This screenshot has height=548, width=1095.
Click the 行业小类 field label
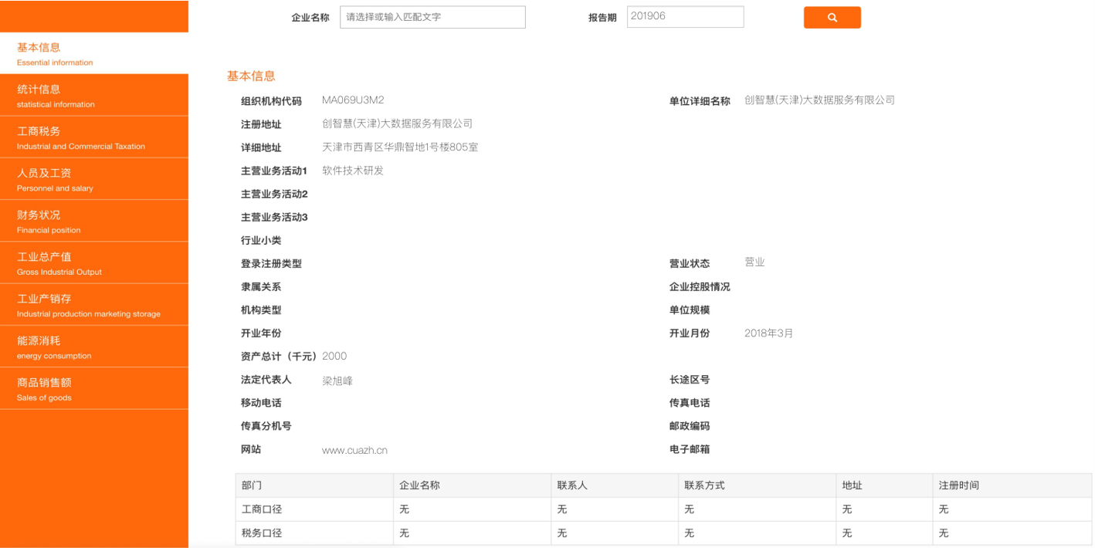[261, 241]
